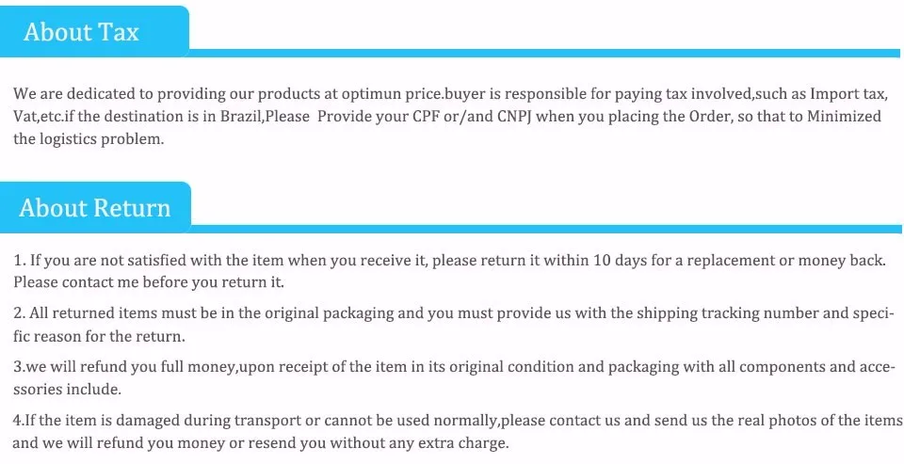Click return rule 3 about full refund
This screenshot has width=904, height=464.
(454, 378)
